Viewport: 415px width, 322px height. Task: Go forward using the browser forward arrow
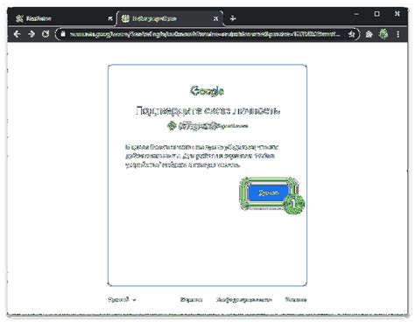[x=32, y=34]
